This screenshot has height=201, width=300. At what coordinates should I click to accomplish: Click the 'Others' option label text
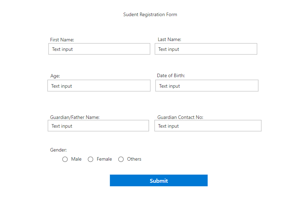(x=134, y=159)
